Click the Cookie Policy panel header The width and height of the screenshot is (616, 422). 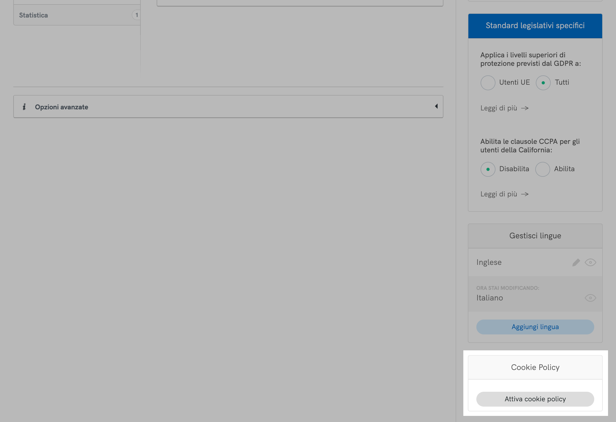(x=535, y=367)
